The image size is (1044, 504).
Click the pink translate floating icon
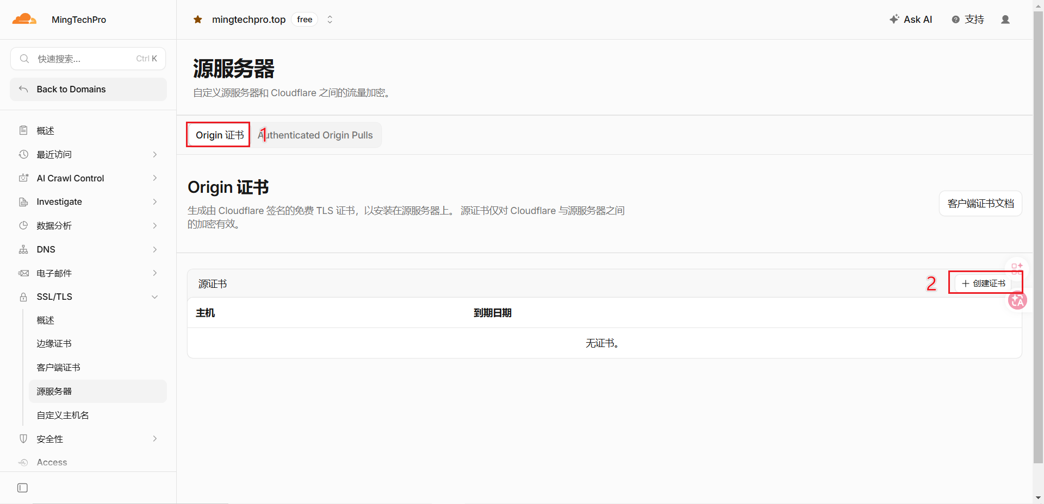1017,300
